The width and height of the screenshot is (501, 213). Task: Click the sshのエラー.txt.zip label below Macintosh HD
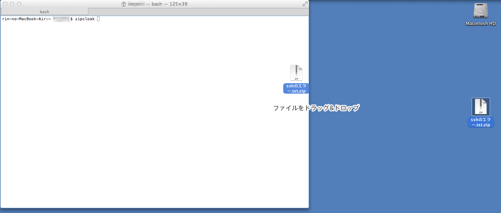pyautogui.click(x=480, y=122)
